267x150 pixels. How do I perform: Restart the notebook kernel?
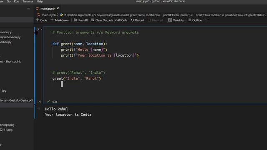click(137, 20)
